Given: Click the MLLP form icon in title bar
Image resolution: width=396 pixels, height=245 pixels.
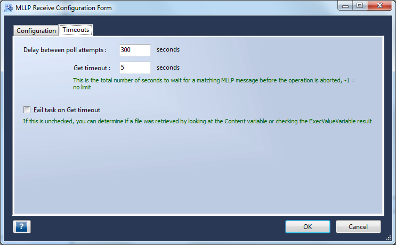Looking at the screenshot, I should tap(9, 8).
